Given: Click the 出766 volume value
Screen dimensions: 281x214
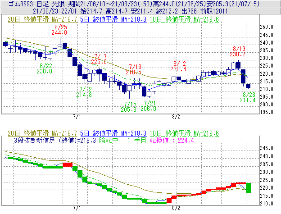Looking at the screenshot, I should click(x=189, y=11).
